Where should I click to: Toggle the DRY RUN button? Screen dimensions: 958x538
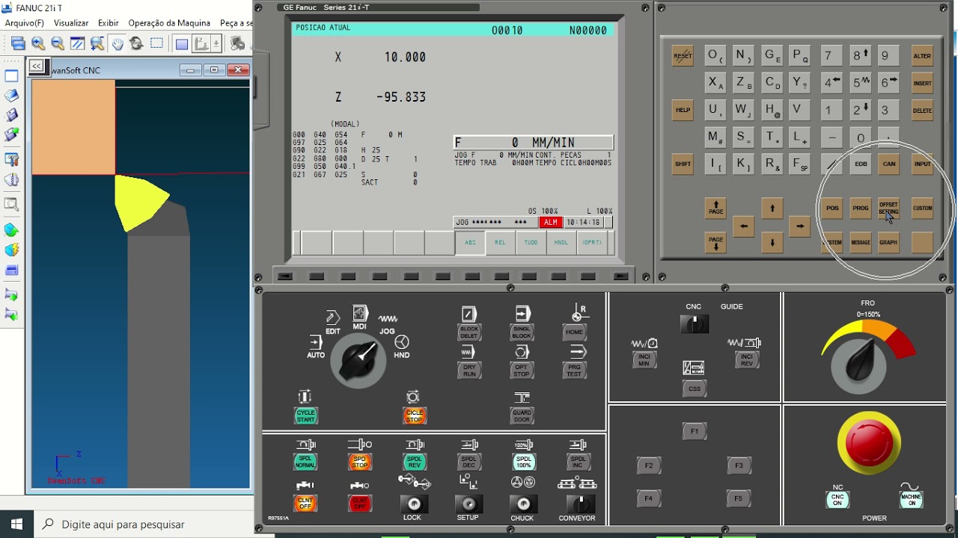(x=469, y=370)
